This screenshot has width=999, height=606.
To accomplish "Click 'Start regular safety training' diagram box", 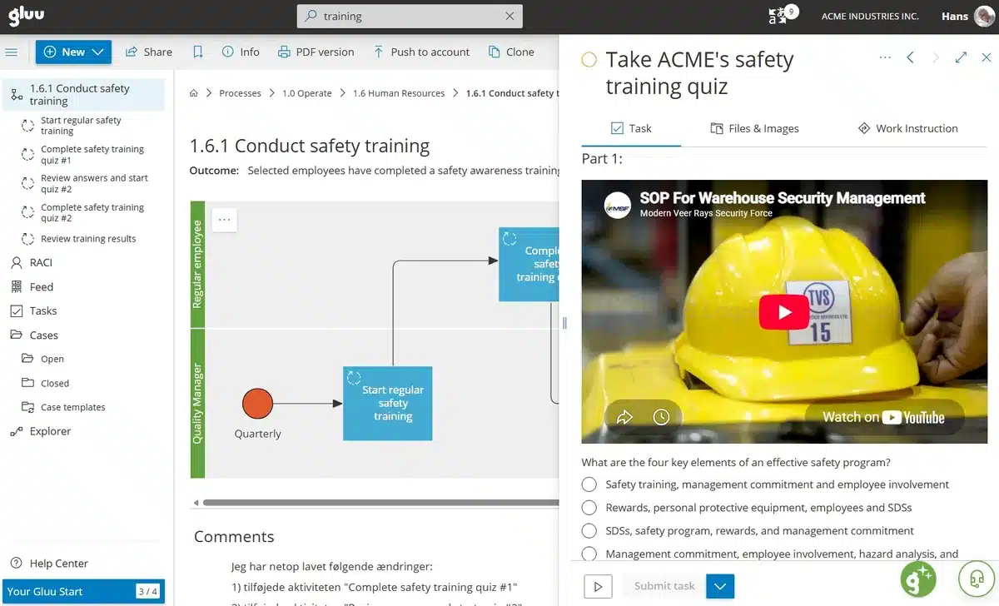I will point(388,403).
